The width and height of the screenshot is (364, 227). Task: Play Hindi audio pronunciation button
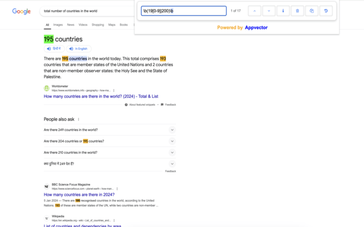[55, 49]
